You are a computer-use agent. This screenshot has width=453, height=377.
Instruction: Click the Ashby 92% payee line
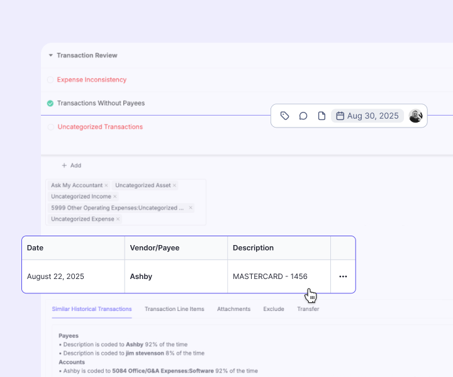point(123,344)
